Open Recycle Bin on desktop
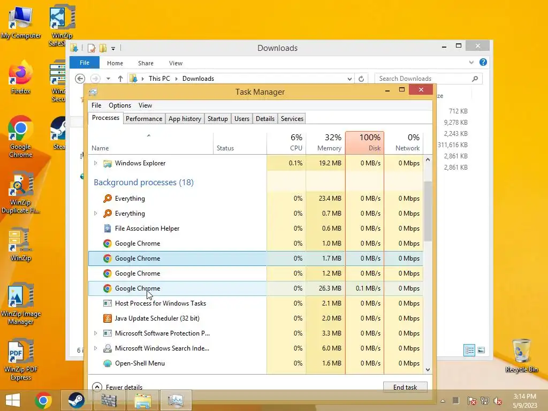This screenshot has width=548, height=411. click(x=521, y=356)
